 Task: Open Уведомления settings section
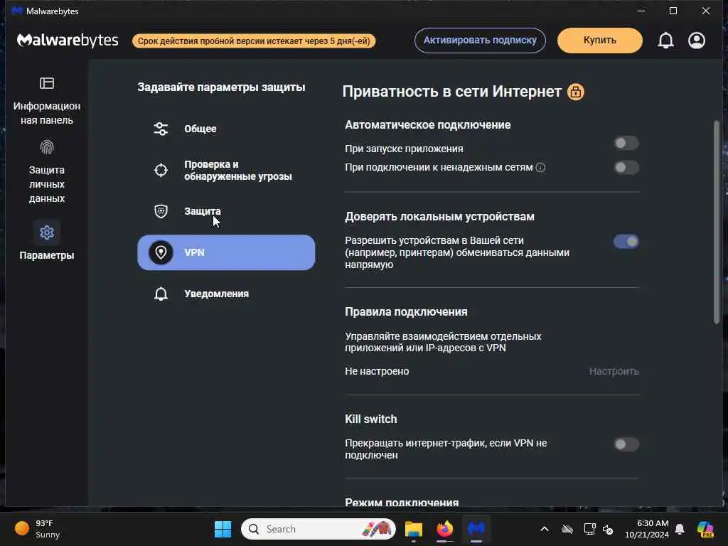(226, 294)
